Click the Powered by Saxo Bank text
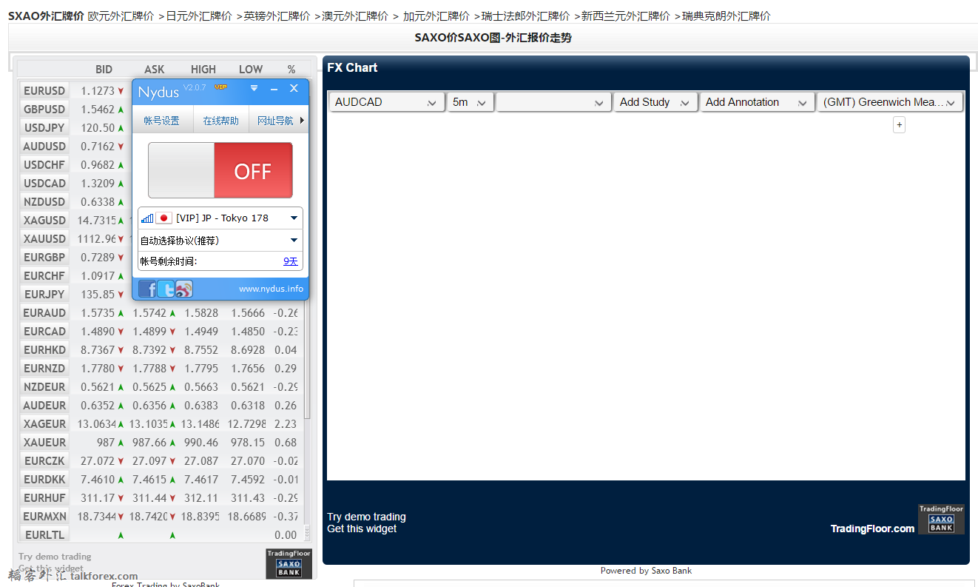Screen dimensions: 978x587 pos(646,571)
